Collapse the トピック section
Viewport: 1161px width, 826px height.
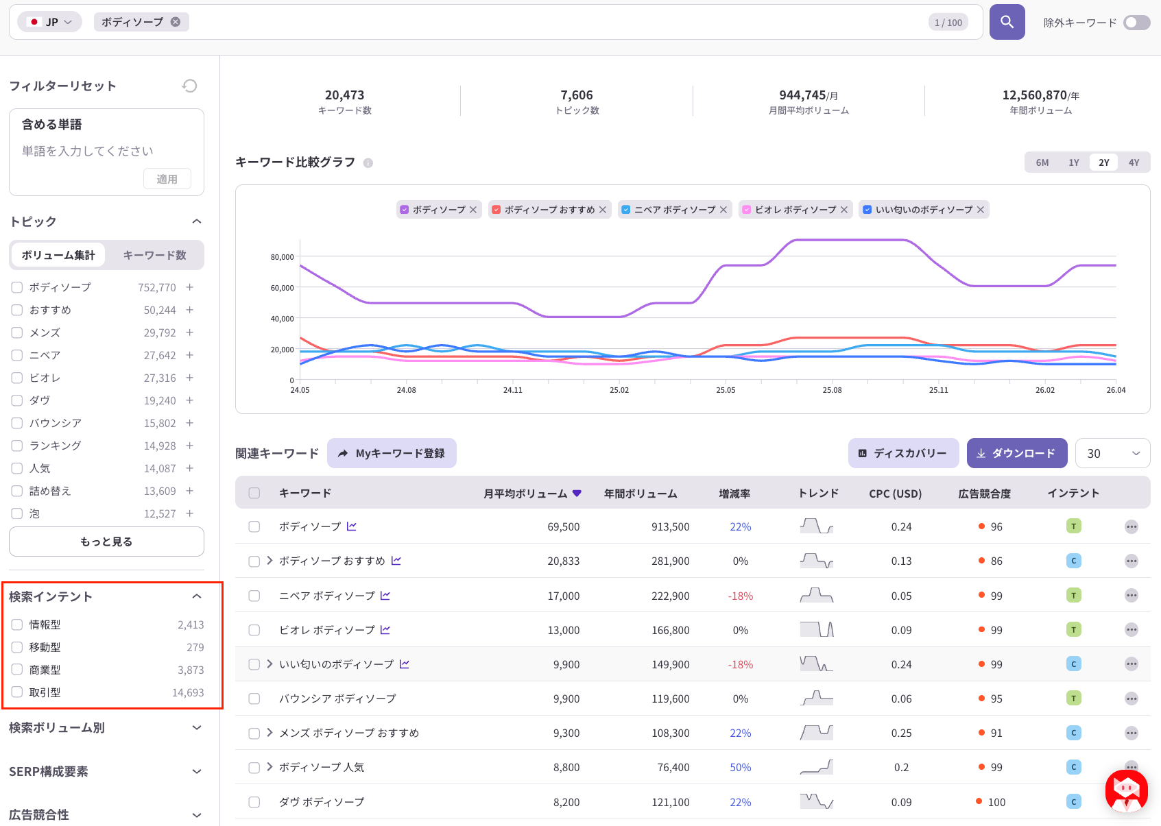(197, 221)
